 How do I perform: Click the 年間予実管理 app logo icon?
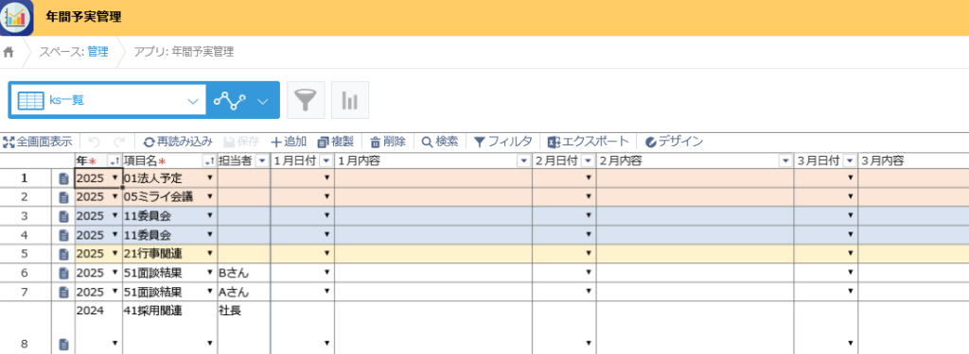[17, 17]
